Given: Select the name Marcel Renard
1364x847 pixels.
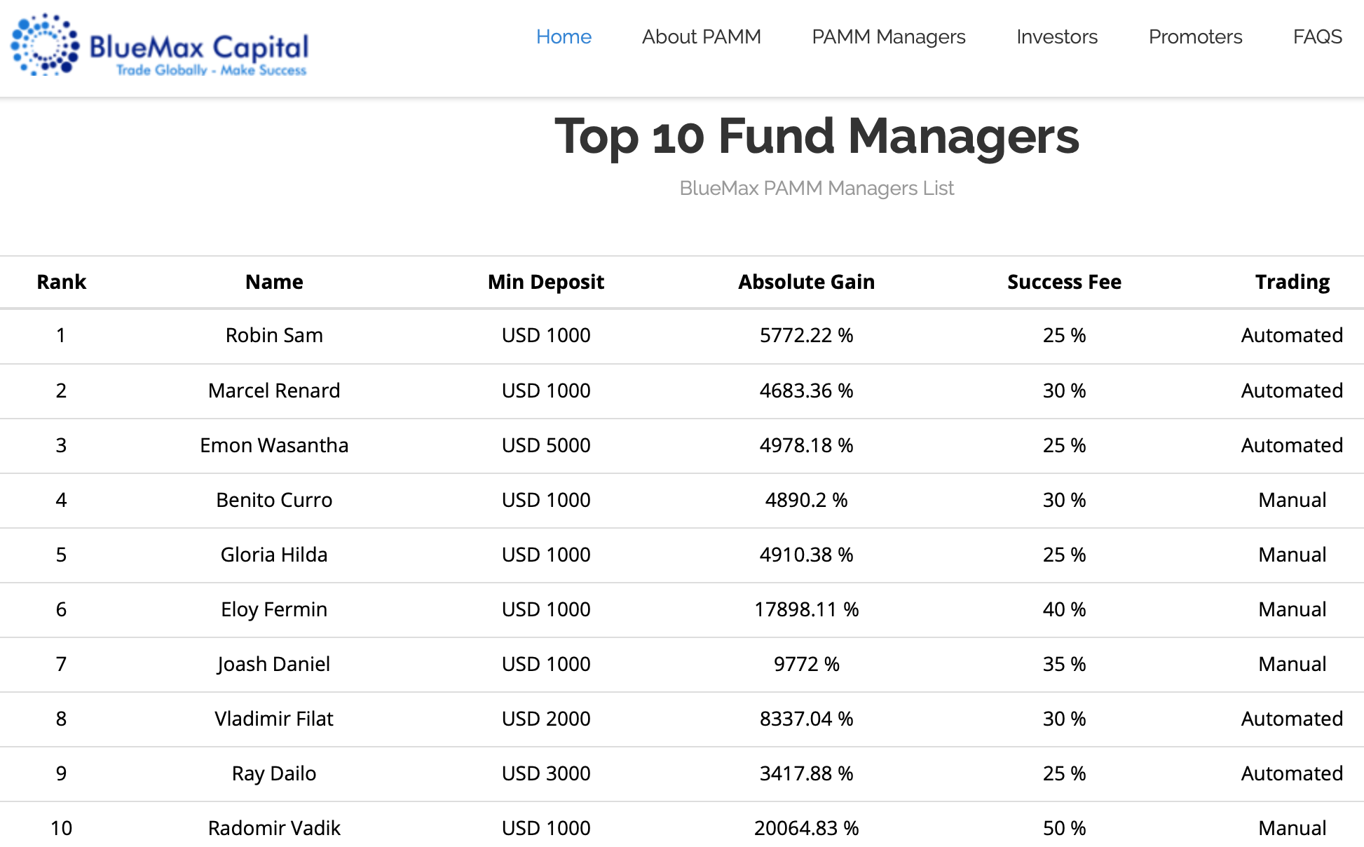Looking at the screenshot, I should 274,391.
